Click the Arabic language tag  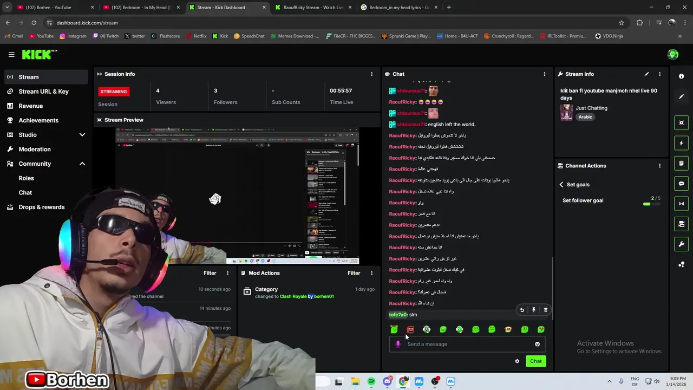(585, 117)
